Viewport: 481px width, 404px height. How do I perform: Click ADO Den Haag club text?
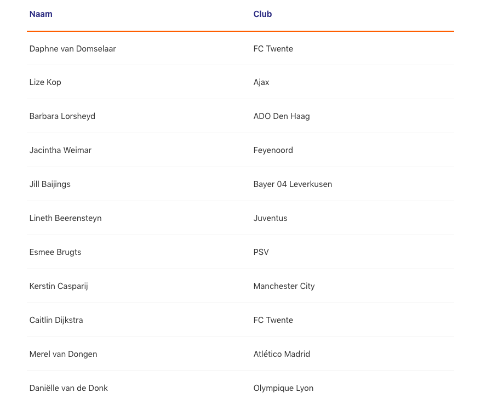(x=282, y=116)
